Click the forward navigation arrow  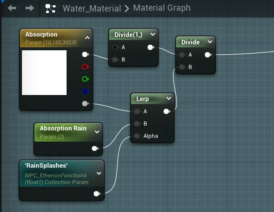coord(30,8)
